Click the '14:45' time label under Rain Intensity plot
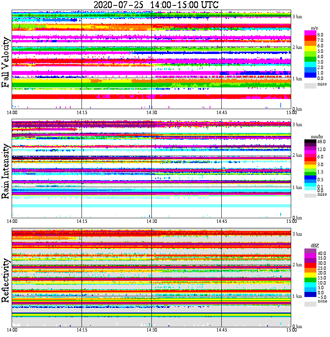 click(x=221, y=221)
